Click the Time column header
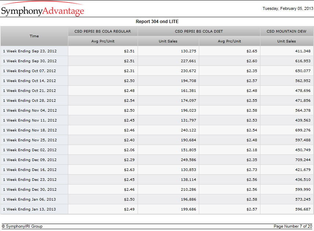314x231 pixels. (34, 36)
